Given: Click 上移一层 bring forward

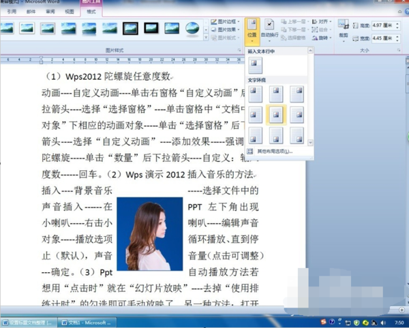Looking at the screenshot, I should click(x=294, y=22).
